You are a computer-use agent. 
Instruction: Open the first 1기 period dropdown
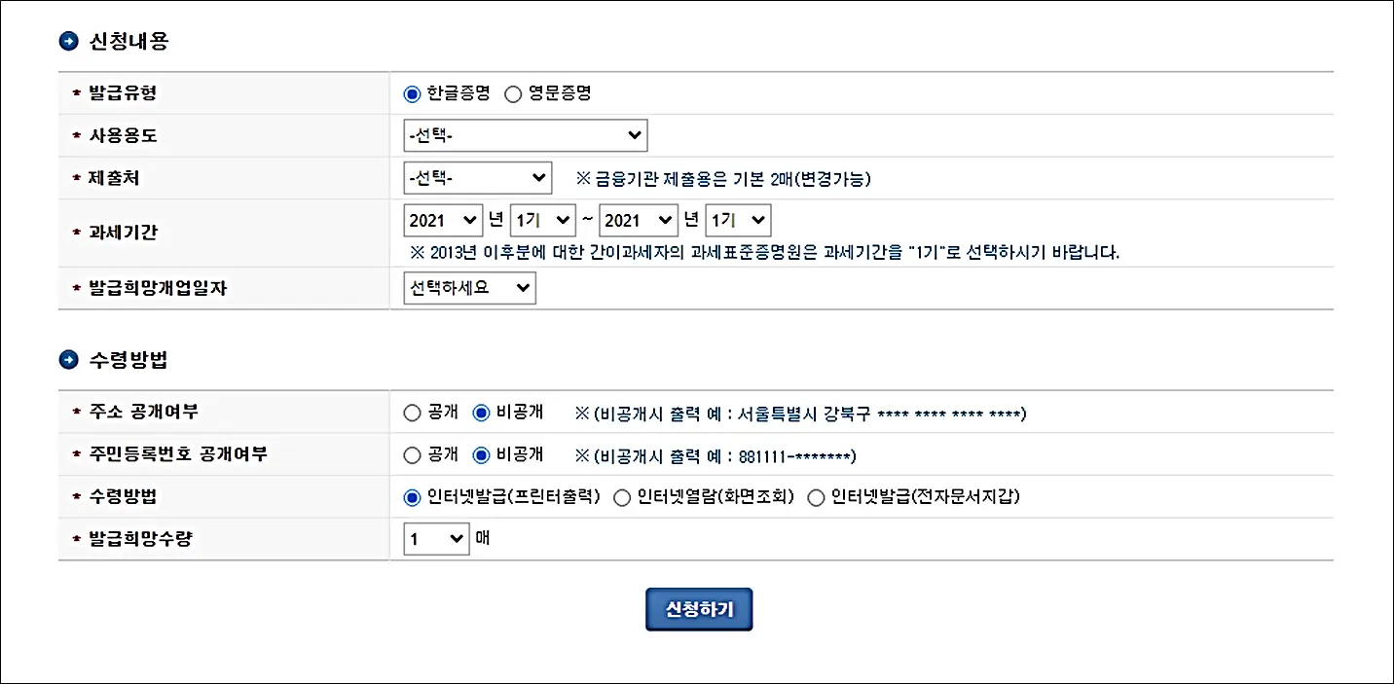[542, 220]
